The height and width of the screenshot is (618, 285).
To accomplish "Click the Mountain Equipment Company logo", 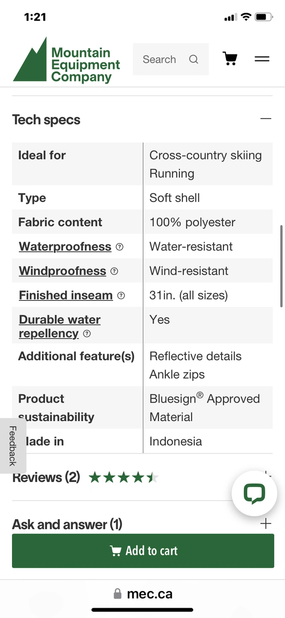I will [x=66, y=60].
